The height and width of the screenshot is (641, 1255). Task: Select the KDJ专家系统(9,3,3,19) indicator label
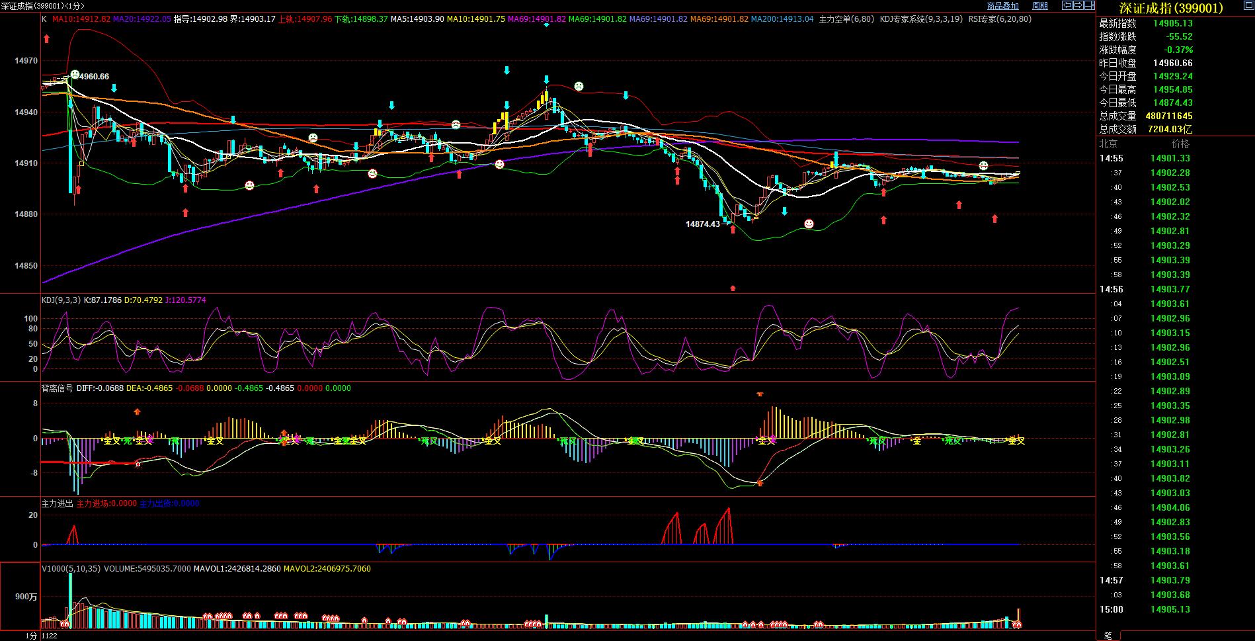pos(921,19)
